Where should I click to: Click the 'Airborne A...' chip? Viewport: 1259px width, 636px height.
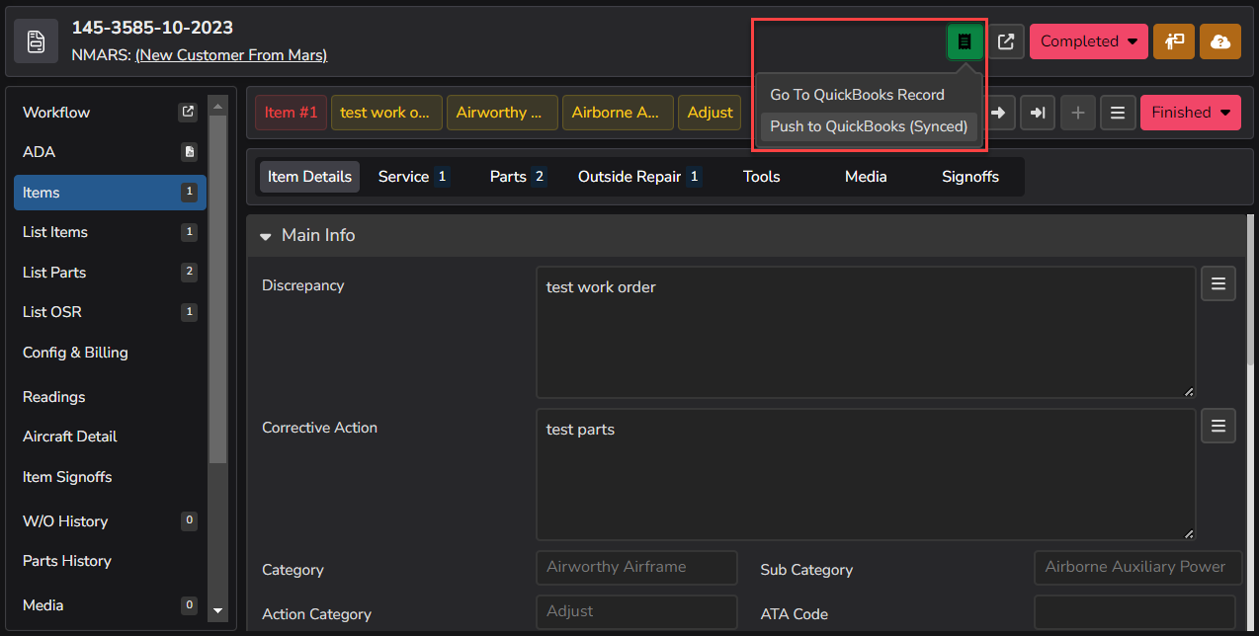tap(618, 113)
